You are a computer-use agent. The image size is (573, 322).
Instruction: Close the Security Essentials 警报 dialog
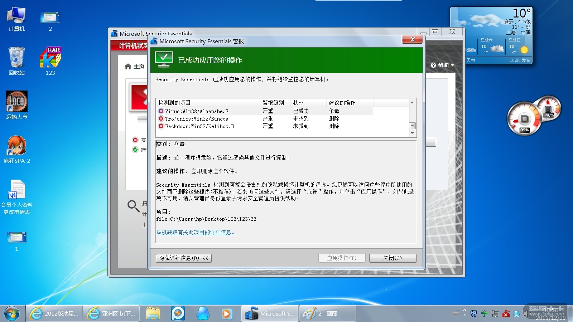click(x=412, y=39)
